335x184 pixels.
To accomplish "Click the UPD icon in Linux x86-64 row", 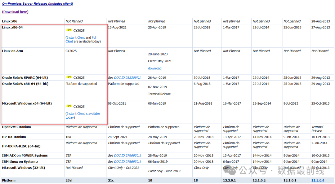I will pyautogui.click(x=69, y=30).
